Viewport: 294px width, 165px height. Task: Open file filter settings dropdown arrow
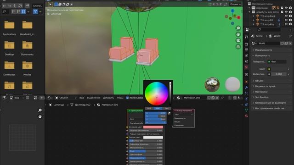point(40,12)
